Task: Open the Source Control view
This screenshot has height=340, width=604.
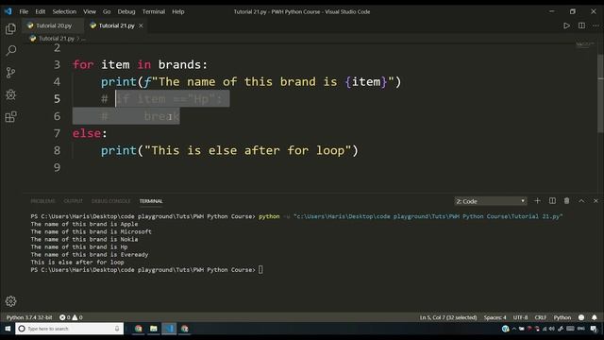Action: (x=10, y=73)
